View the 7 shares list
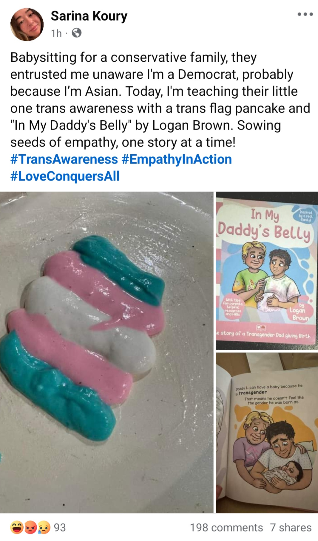This screenshot has height=541, width=318. click(x=291, y=528)
